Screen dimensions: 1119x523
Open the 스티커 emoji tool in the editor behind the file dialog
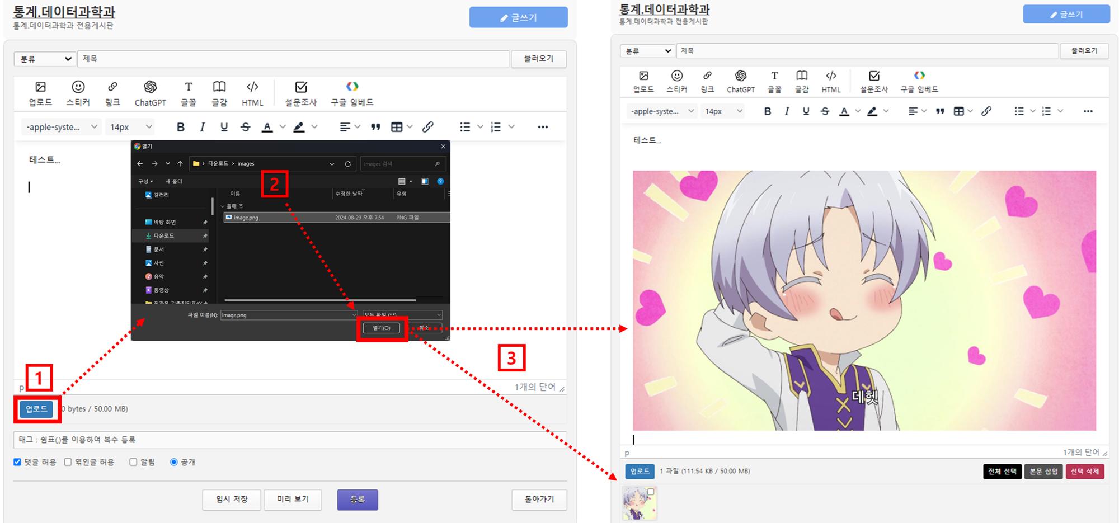pyautogui.click(x=78, y=93)
